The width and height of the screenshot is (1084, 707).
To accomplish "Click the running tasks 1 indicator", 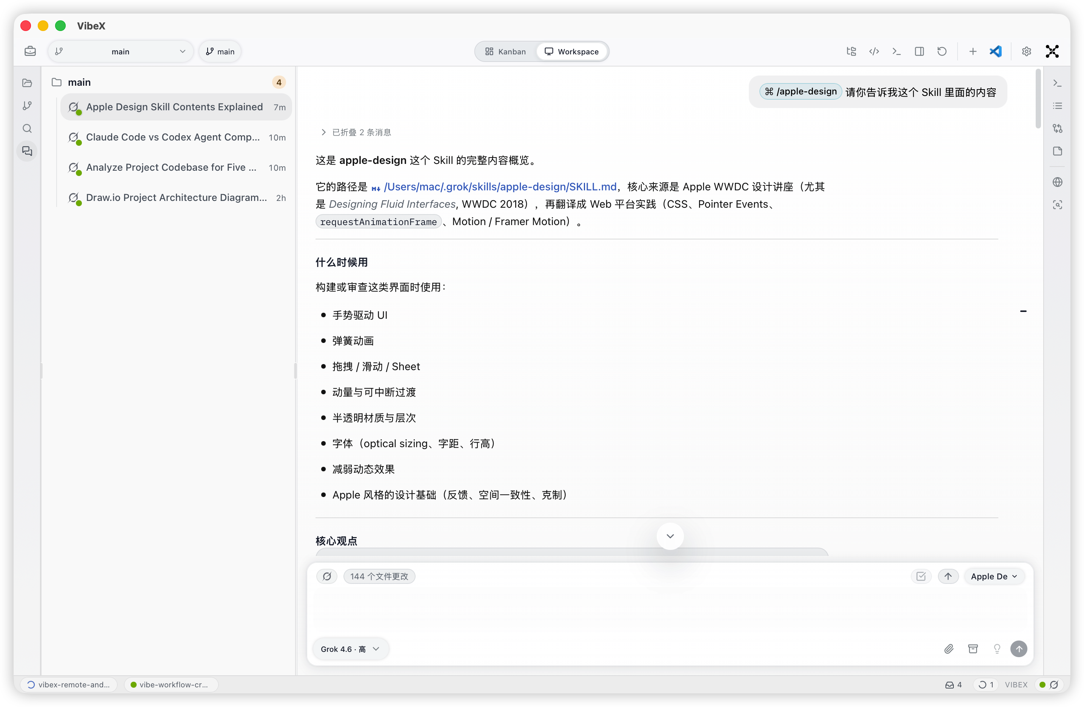I will click(987, 684).
